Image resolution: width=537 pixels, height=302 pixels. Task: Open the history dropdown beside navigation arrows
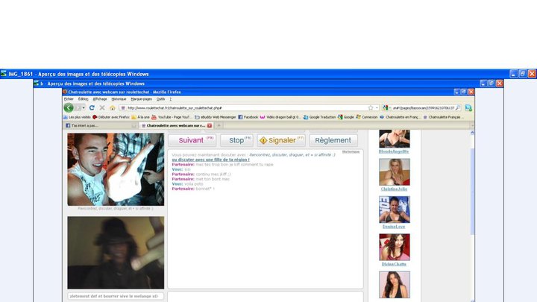click(84, 108)
